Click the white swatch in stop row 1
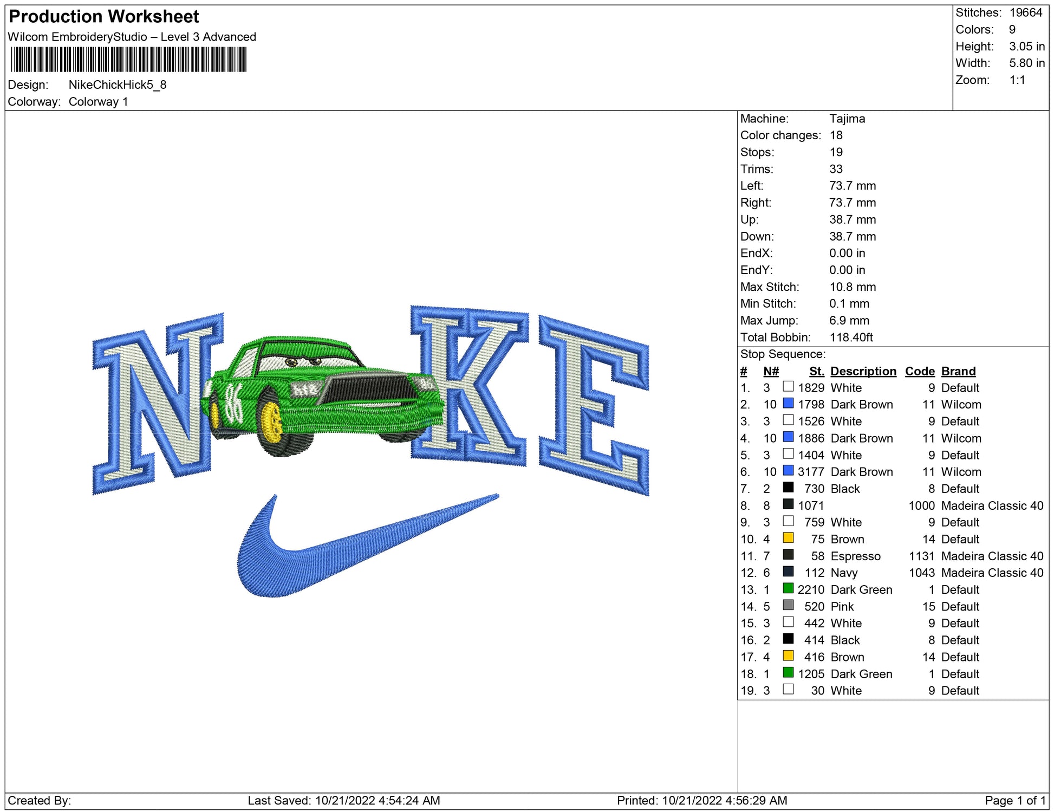1054x811 pixels. click(x=788, y=387)
